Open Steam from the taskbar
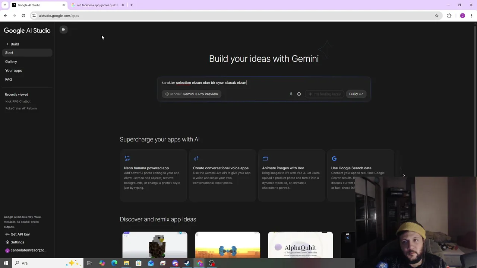 pos(187,263)
